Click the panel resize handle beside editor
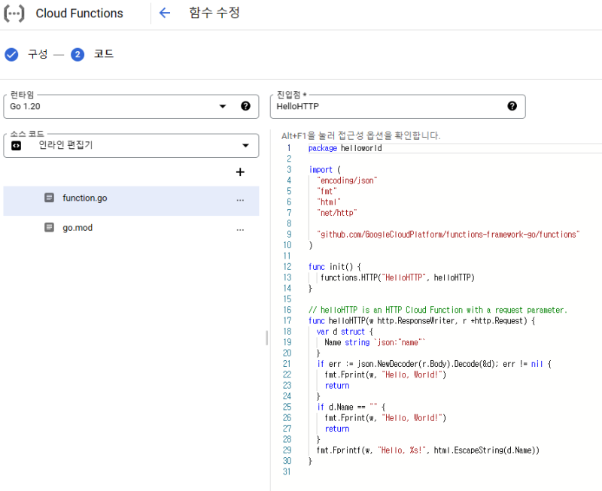The width and height of the screenshot is (602, 491). (266, 338)
